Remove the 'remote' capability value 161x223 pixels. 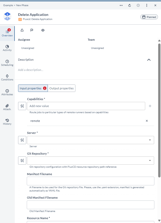pyautogui.click(x=147, y=121)
